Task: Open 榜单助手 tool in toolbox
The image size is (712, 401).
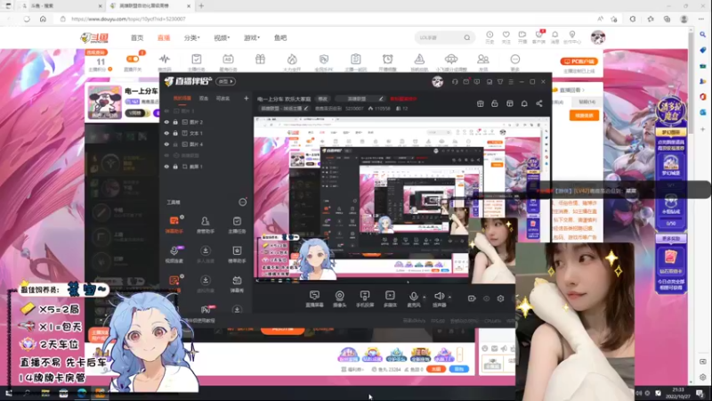Action: [237, 255]
